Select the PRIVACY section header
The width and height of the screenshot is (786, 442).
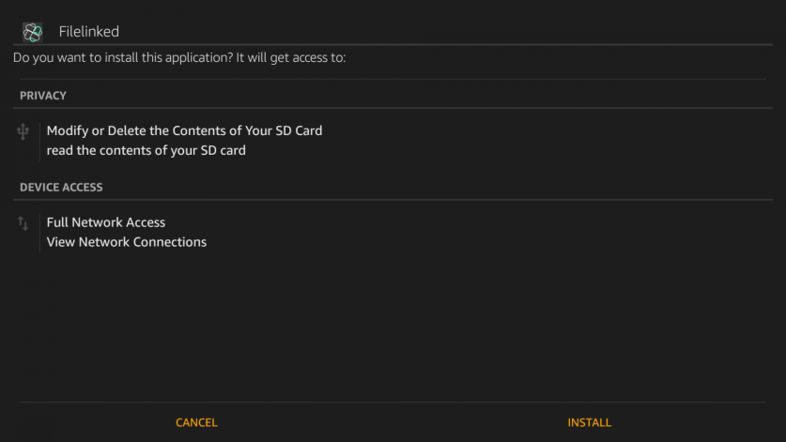(43, 96)
